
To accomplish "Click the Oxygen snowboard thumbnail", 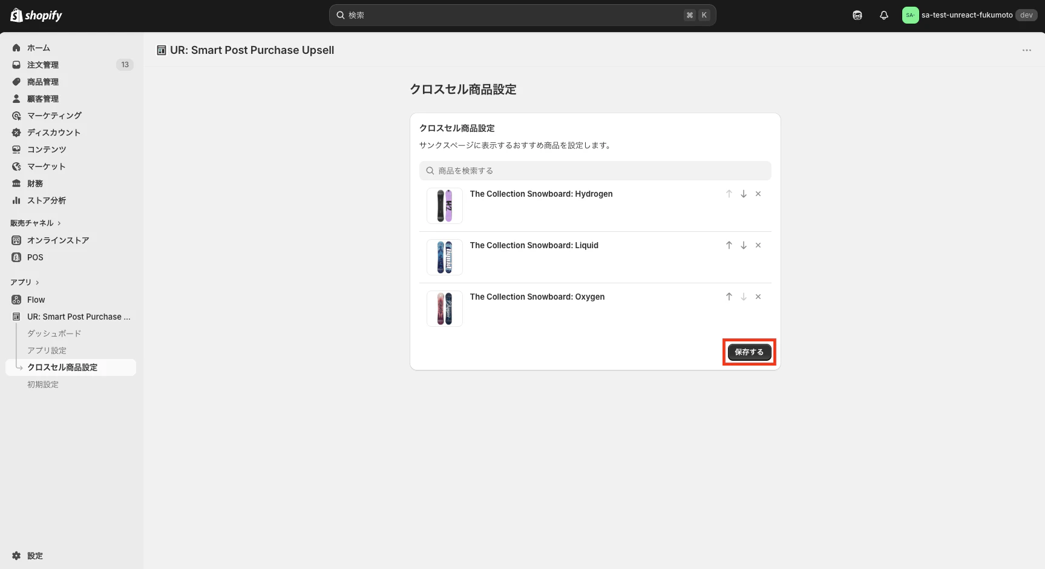I will coord(445,309).
